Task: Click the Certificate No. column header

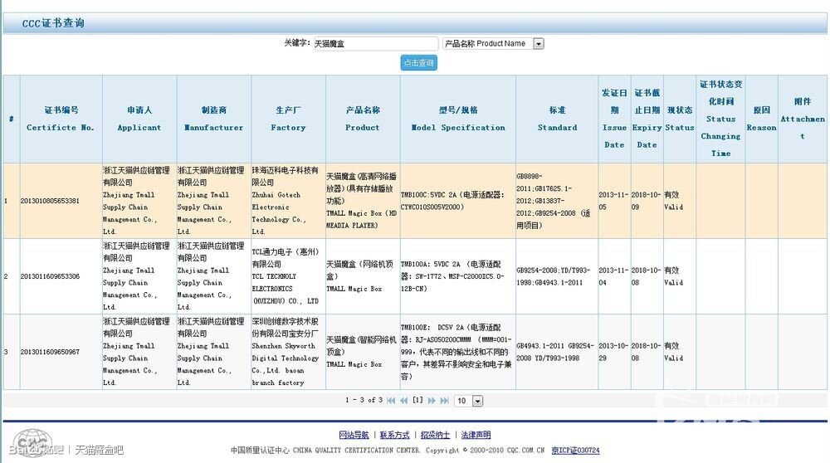Action: tap(61, 119)
